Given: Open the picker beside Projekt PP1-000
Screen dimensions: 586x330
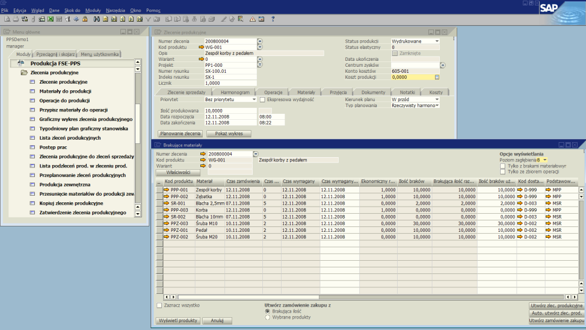Looking at the screenshot, I should point(260,65).
